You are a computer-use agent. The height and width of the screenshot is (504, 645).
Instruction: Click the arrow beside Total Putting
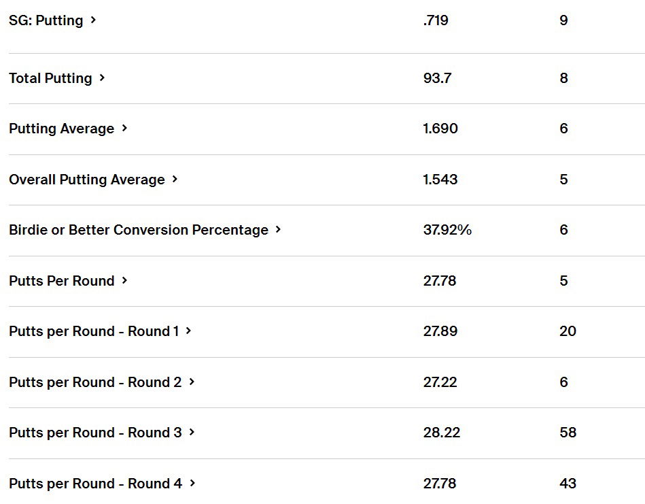tap(102, 78)
